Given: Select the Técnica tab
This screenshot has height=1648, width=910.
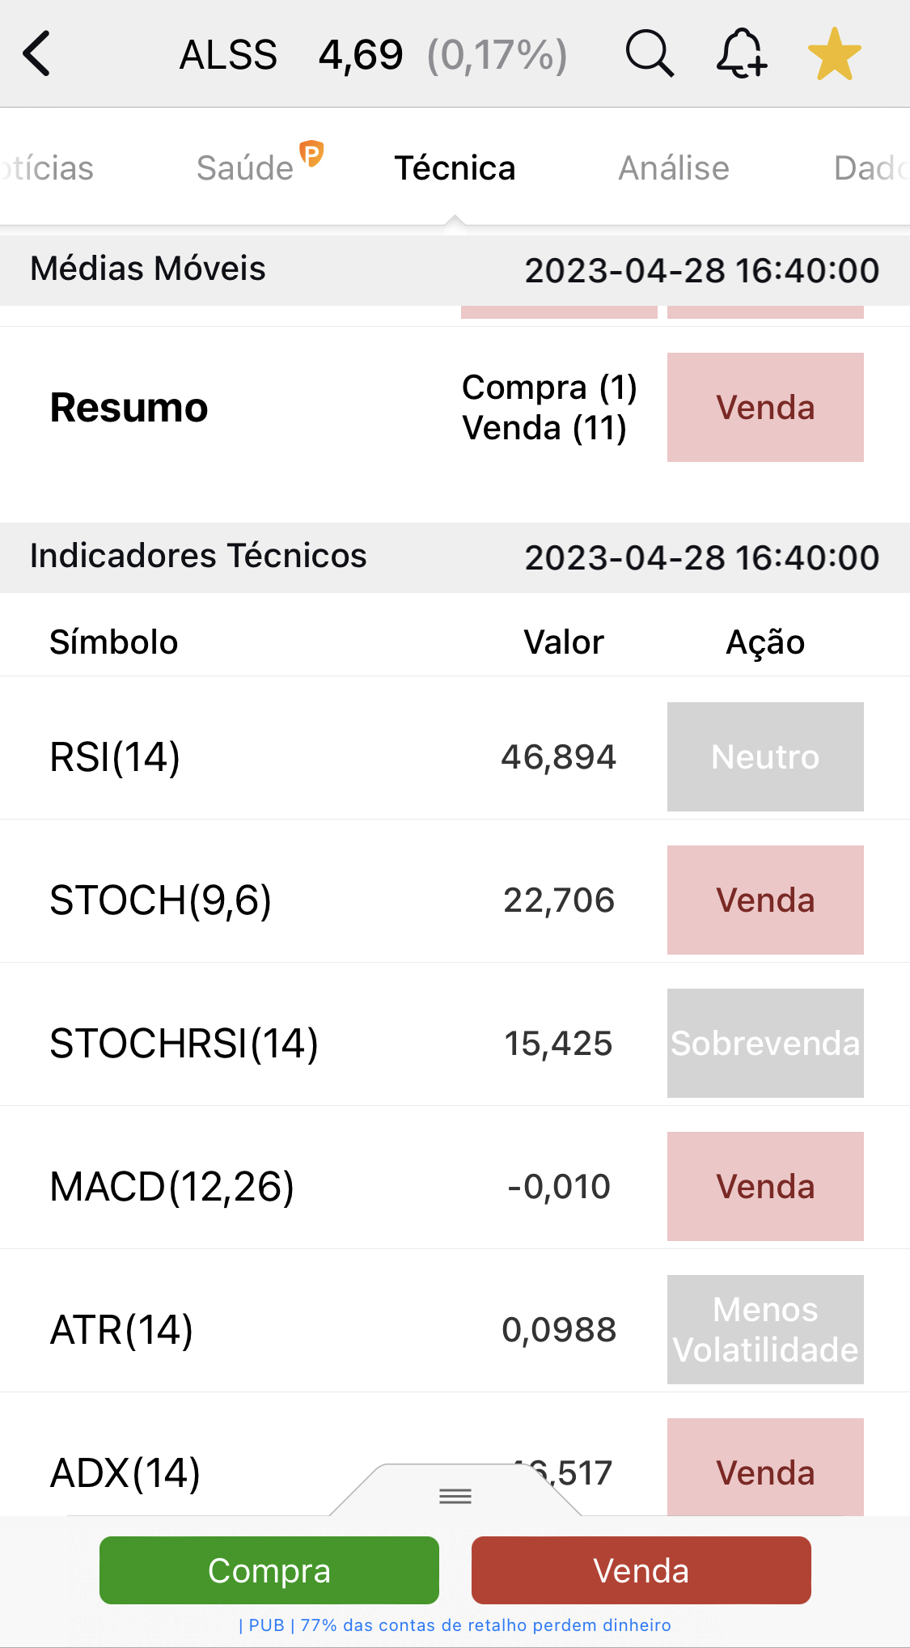Looking at the screenshot, I should click(x=455, y=168).
